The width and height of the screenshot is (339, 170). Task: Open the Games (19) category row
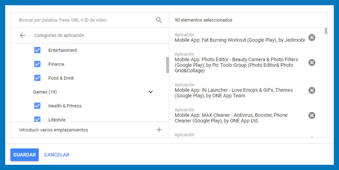(x=90, y=92)
